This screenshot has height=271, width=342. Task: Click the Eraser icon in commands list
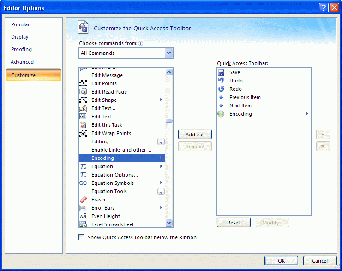[83, 200]
